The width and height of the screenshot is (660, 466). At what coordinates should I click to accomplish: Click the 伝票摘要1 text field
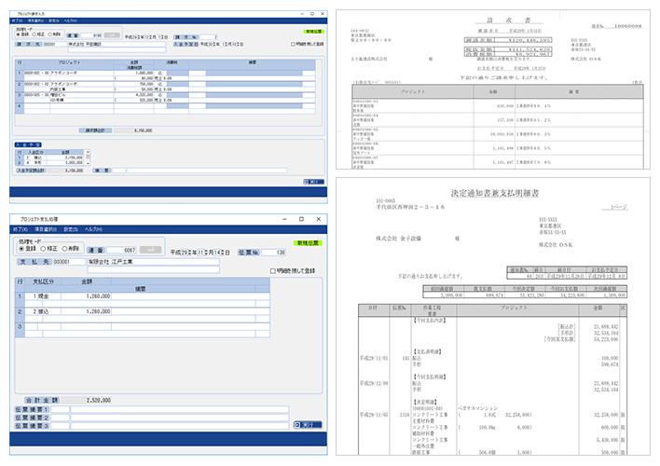coord(177,409)
